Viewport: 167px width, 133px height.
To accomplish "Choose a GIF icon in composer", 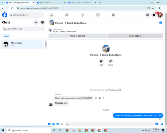I will click(62, 124).
